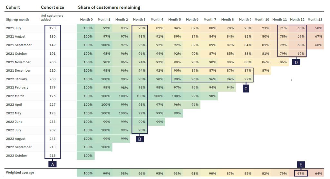The height and width of the screenshot is (179, 330).
Task: Click the Month 0 column header
Action: click(86, 20)
